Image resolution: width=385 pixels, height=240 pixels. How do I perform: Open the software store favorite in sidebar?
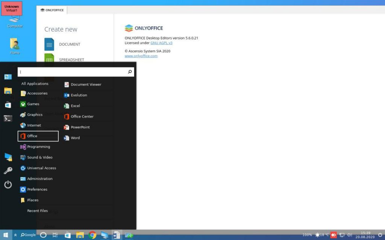pos(8,105)
